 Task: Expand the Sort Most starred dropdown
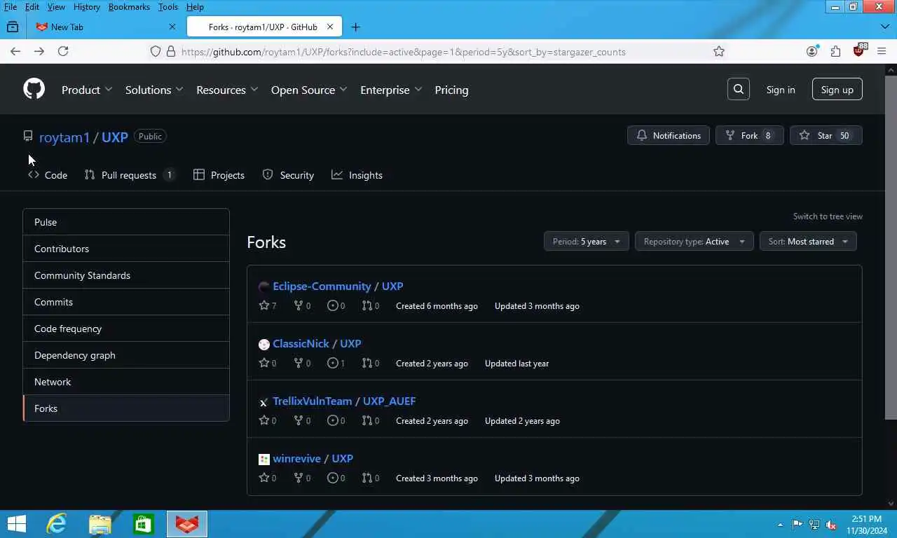pos(808,241)
